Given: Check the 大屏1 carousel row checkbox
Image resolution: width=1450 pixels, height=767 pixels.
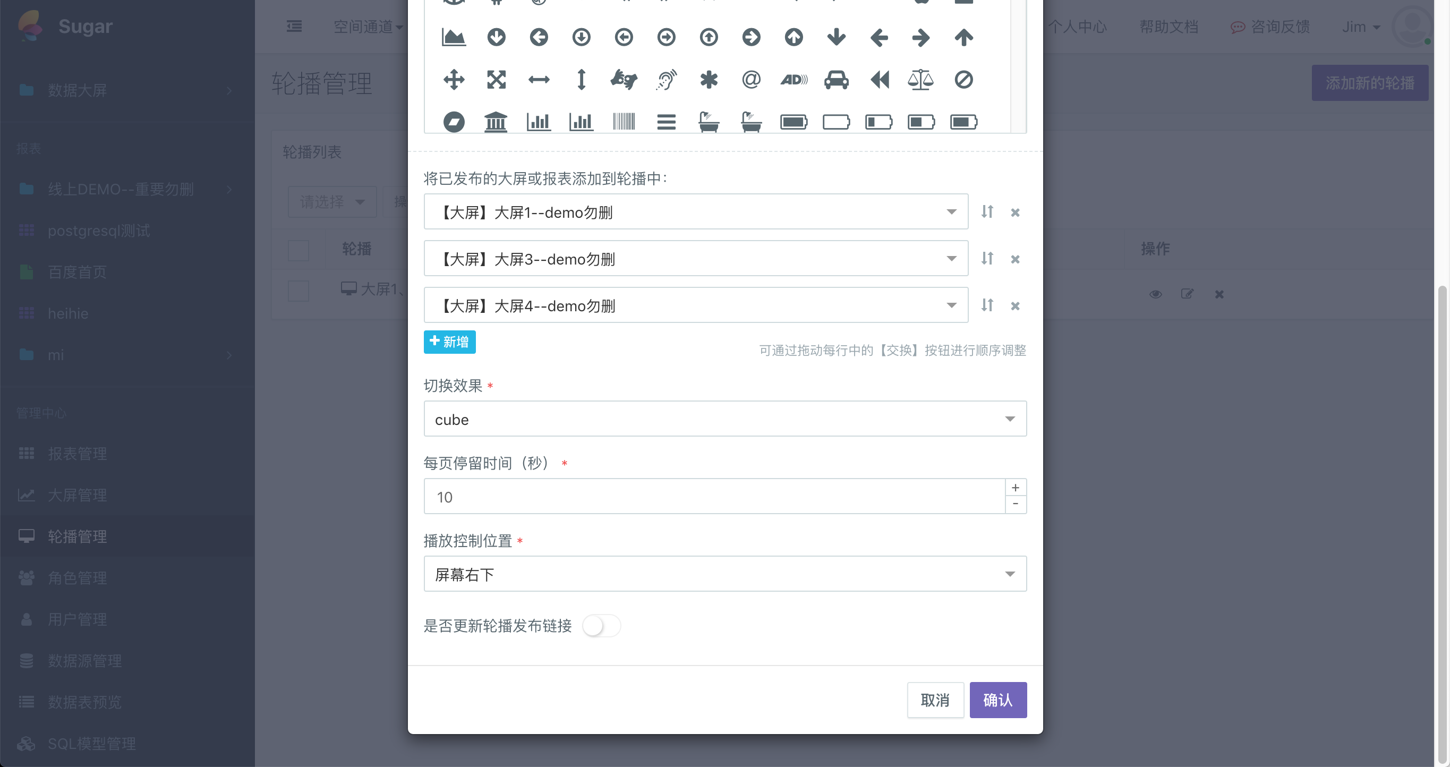Looking at the screenshot, I should [x=298, y=291].
